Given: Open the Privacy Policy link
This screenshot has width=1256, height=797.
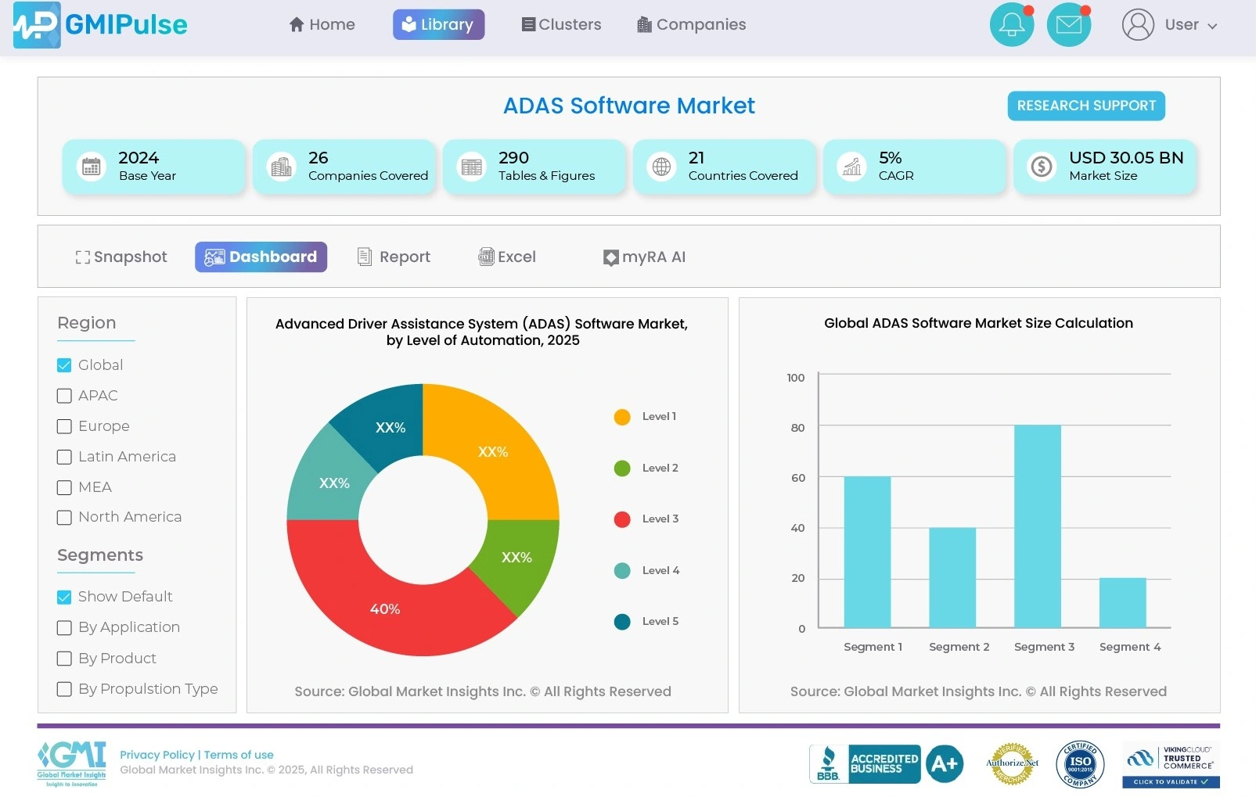Looking at the screenshot, I should [157, 755].
